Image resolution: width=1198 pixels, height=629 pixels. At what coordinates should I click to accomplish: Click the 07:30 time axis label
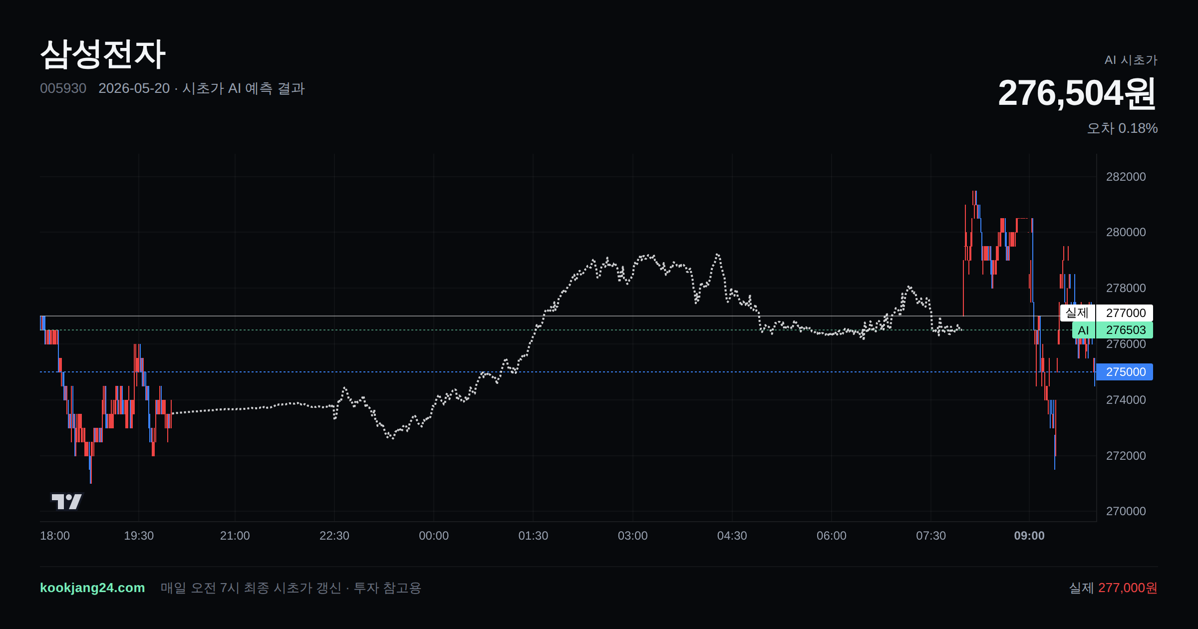[x=931, y=536]
